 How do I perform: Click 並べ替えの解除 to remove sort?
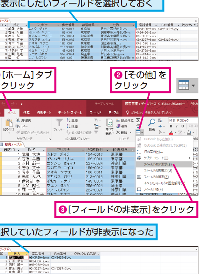coord(79,133)
